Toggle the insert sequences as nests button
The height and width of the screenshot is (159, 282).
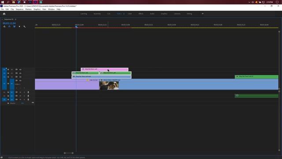pos(4,26)
